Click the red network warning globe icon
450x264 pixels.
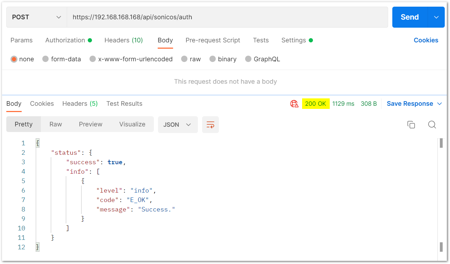coord(294,104)
